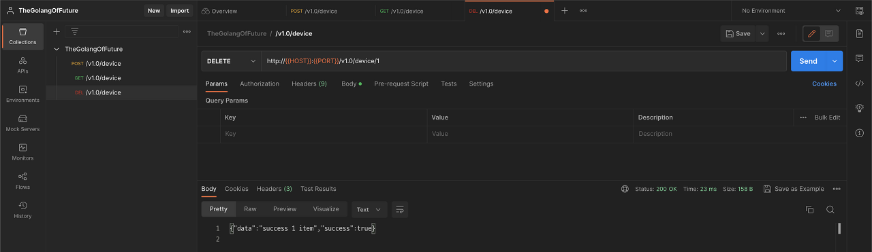Collapse TheGolangOfFuture collection tree
This screenshot has height=252, width=872.
coord(57,49)
